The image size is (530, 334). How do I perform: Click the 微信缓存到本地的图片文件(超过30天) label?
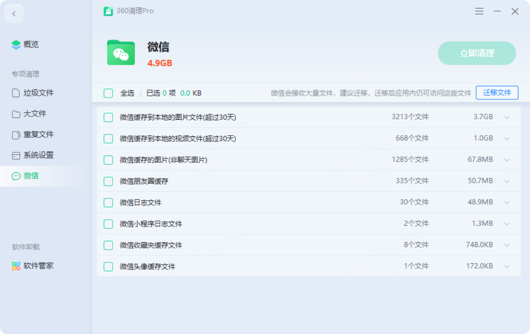point(178,118)
